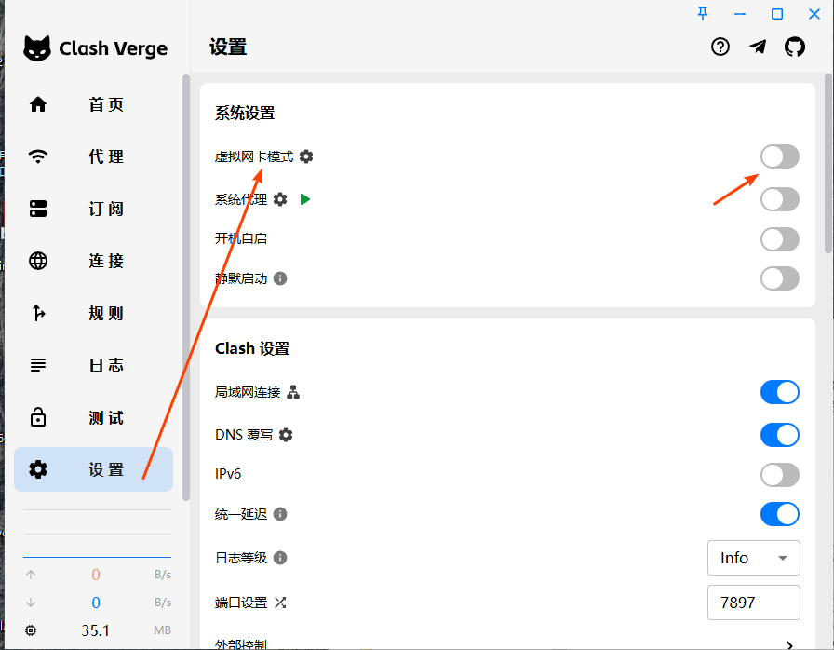Pin the window on top
The height and width of the screenshot is (650, 834).
(703, 14)
